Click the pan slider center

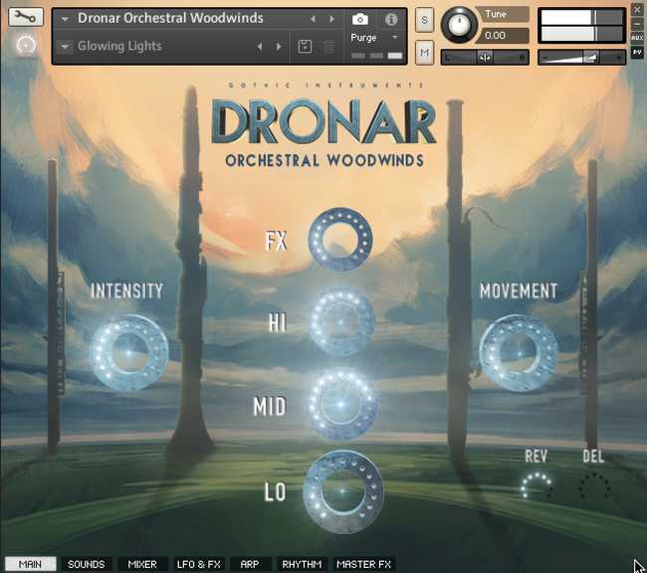tap(486, 58)
